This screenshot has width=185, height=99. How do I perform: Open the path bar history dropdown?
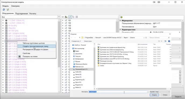(144, 38)
